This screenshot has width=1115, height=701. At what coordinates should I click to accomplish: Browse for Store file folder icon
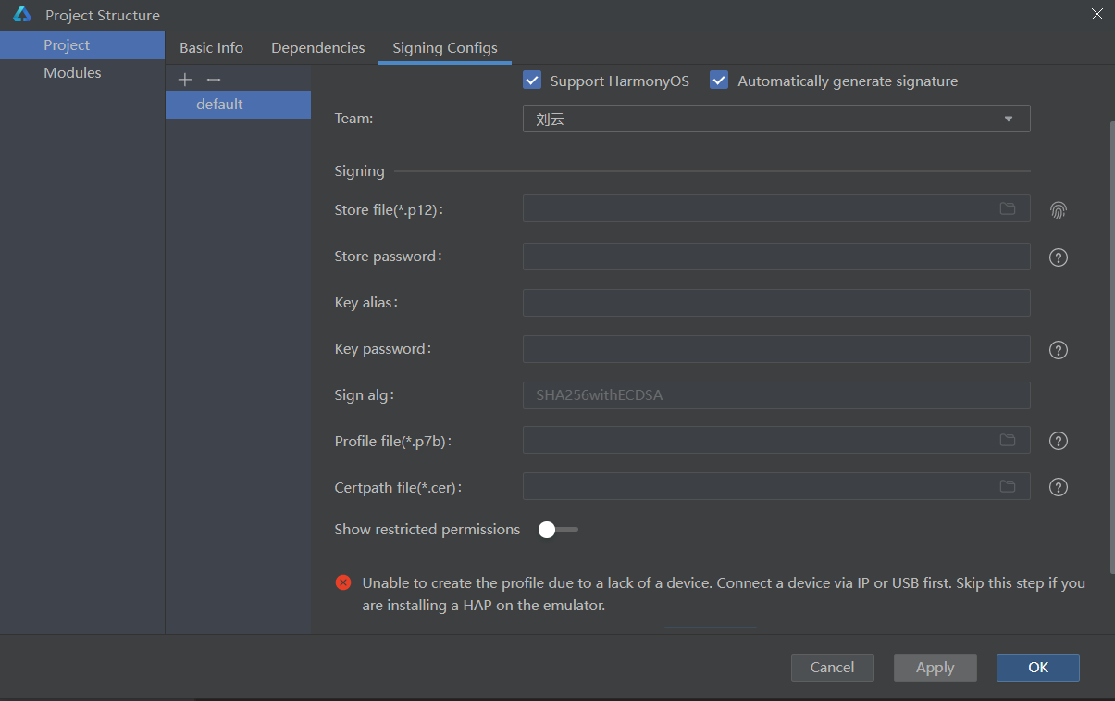pos(1008,208)
